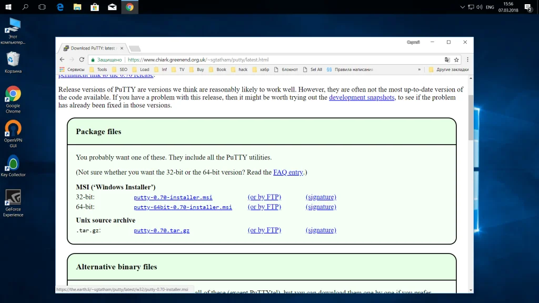Click the Chrome reload page icon
The height and width of the screenshot is (303, 539).
82,60
